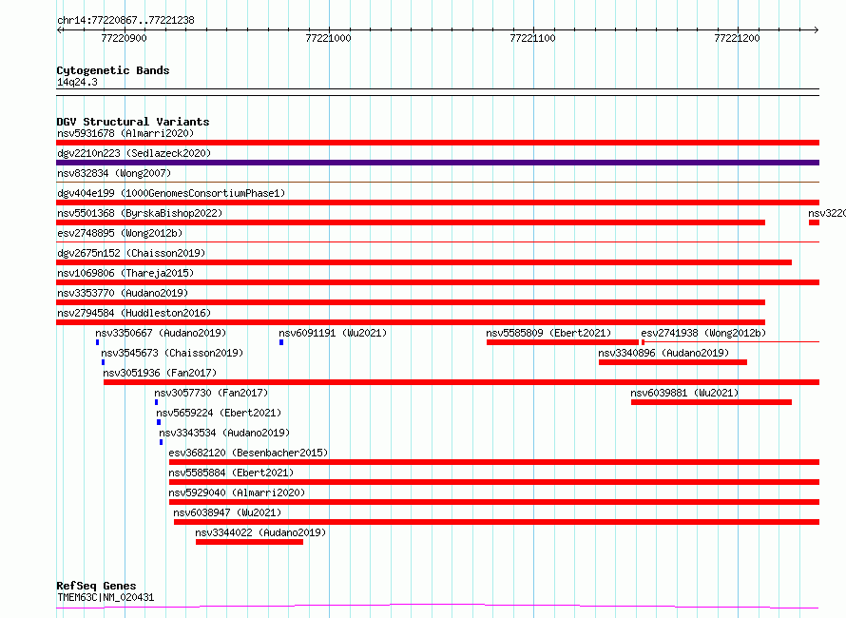Open nsv6038947 (Wu2021) variant
The width and height of the screenshot is (846, 618).
[227, 512]
